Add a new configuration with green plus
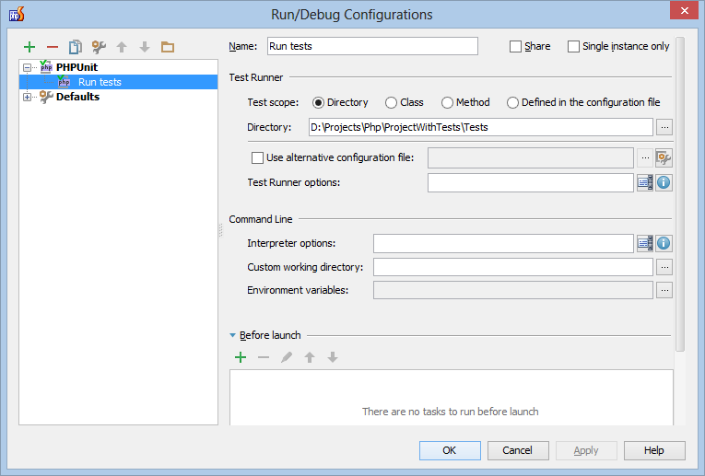 pos(29,47)
